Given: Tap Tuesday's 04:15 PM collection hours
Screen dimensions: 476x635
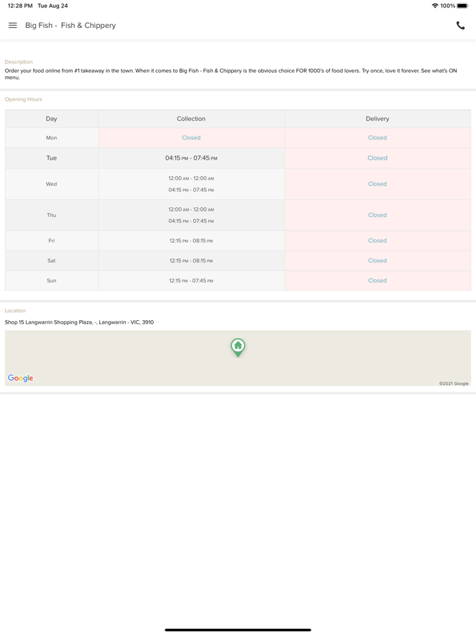Looking at the screenshot, I should [191, 158].
